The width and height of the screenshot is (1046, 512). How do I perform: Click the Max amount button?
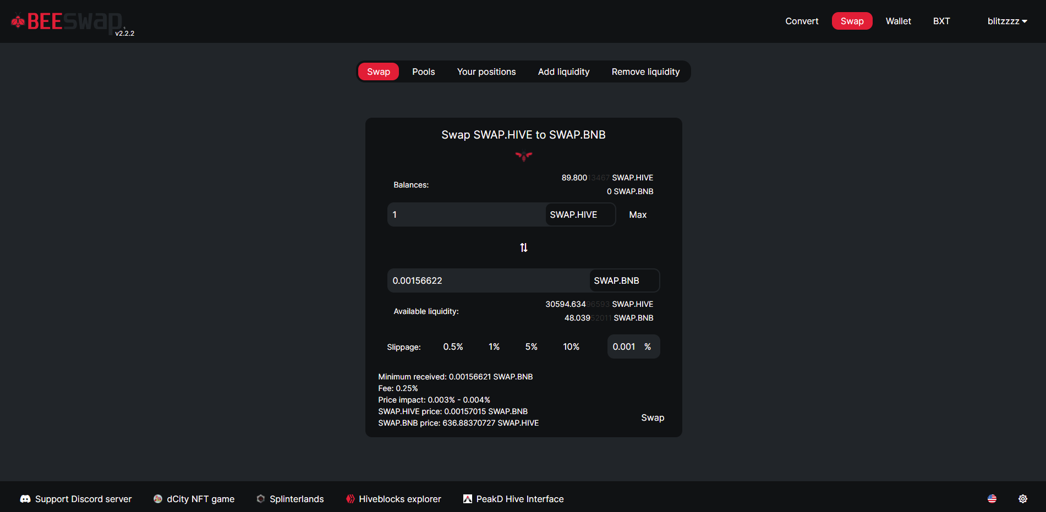(638, 214)
